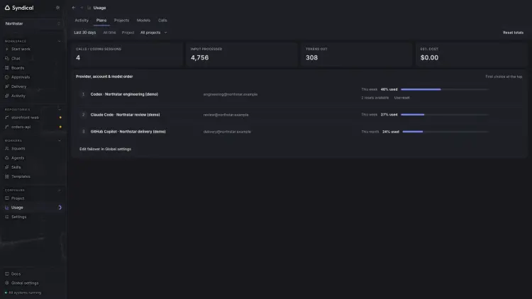Open Approvals via its checkmark icon
The width and height of the screenshot is (532, 299).
click(7, 77)
